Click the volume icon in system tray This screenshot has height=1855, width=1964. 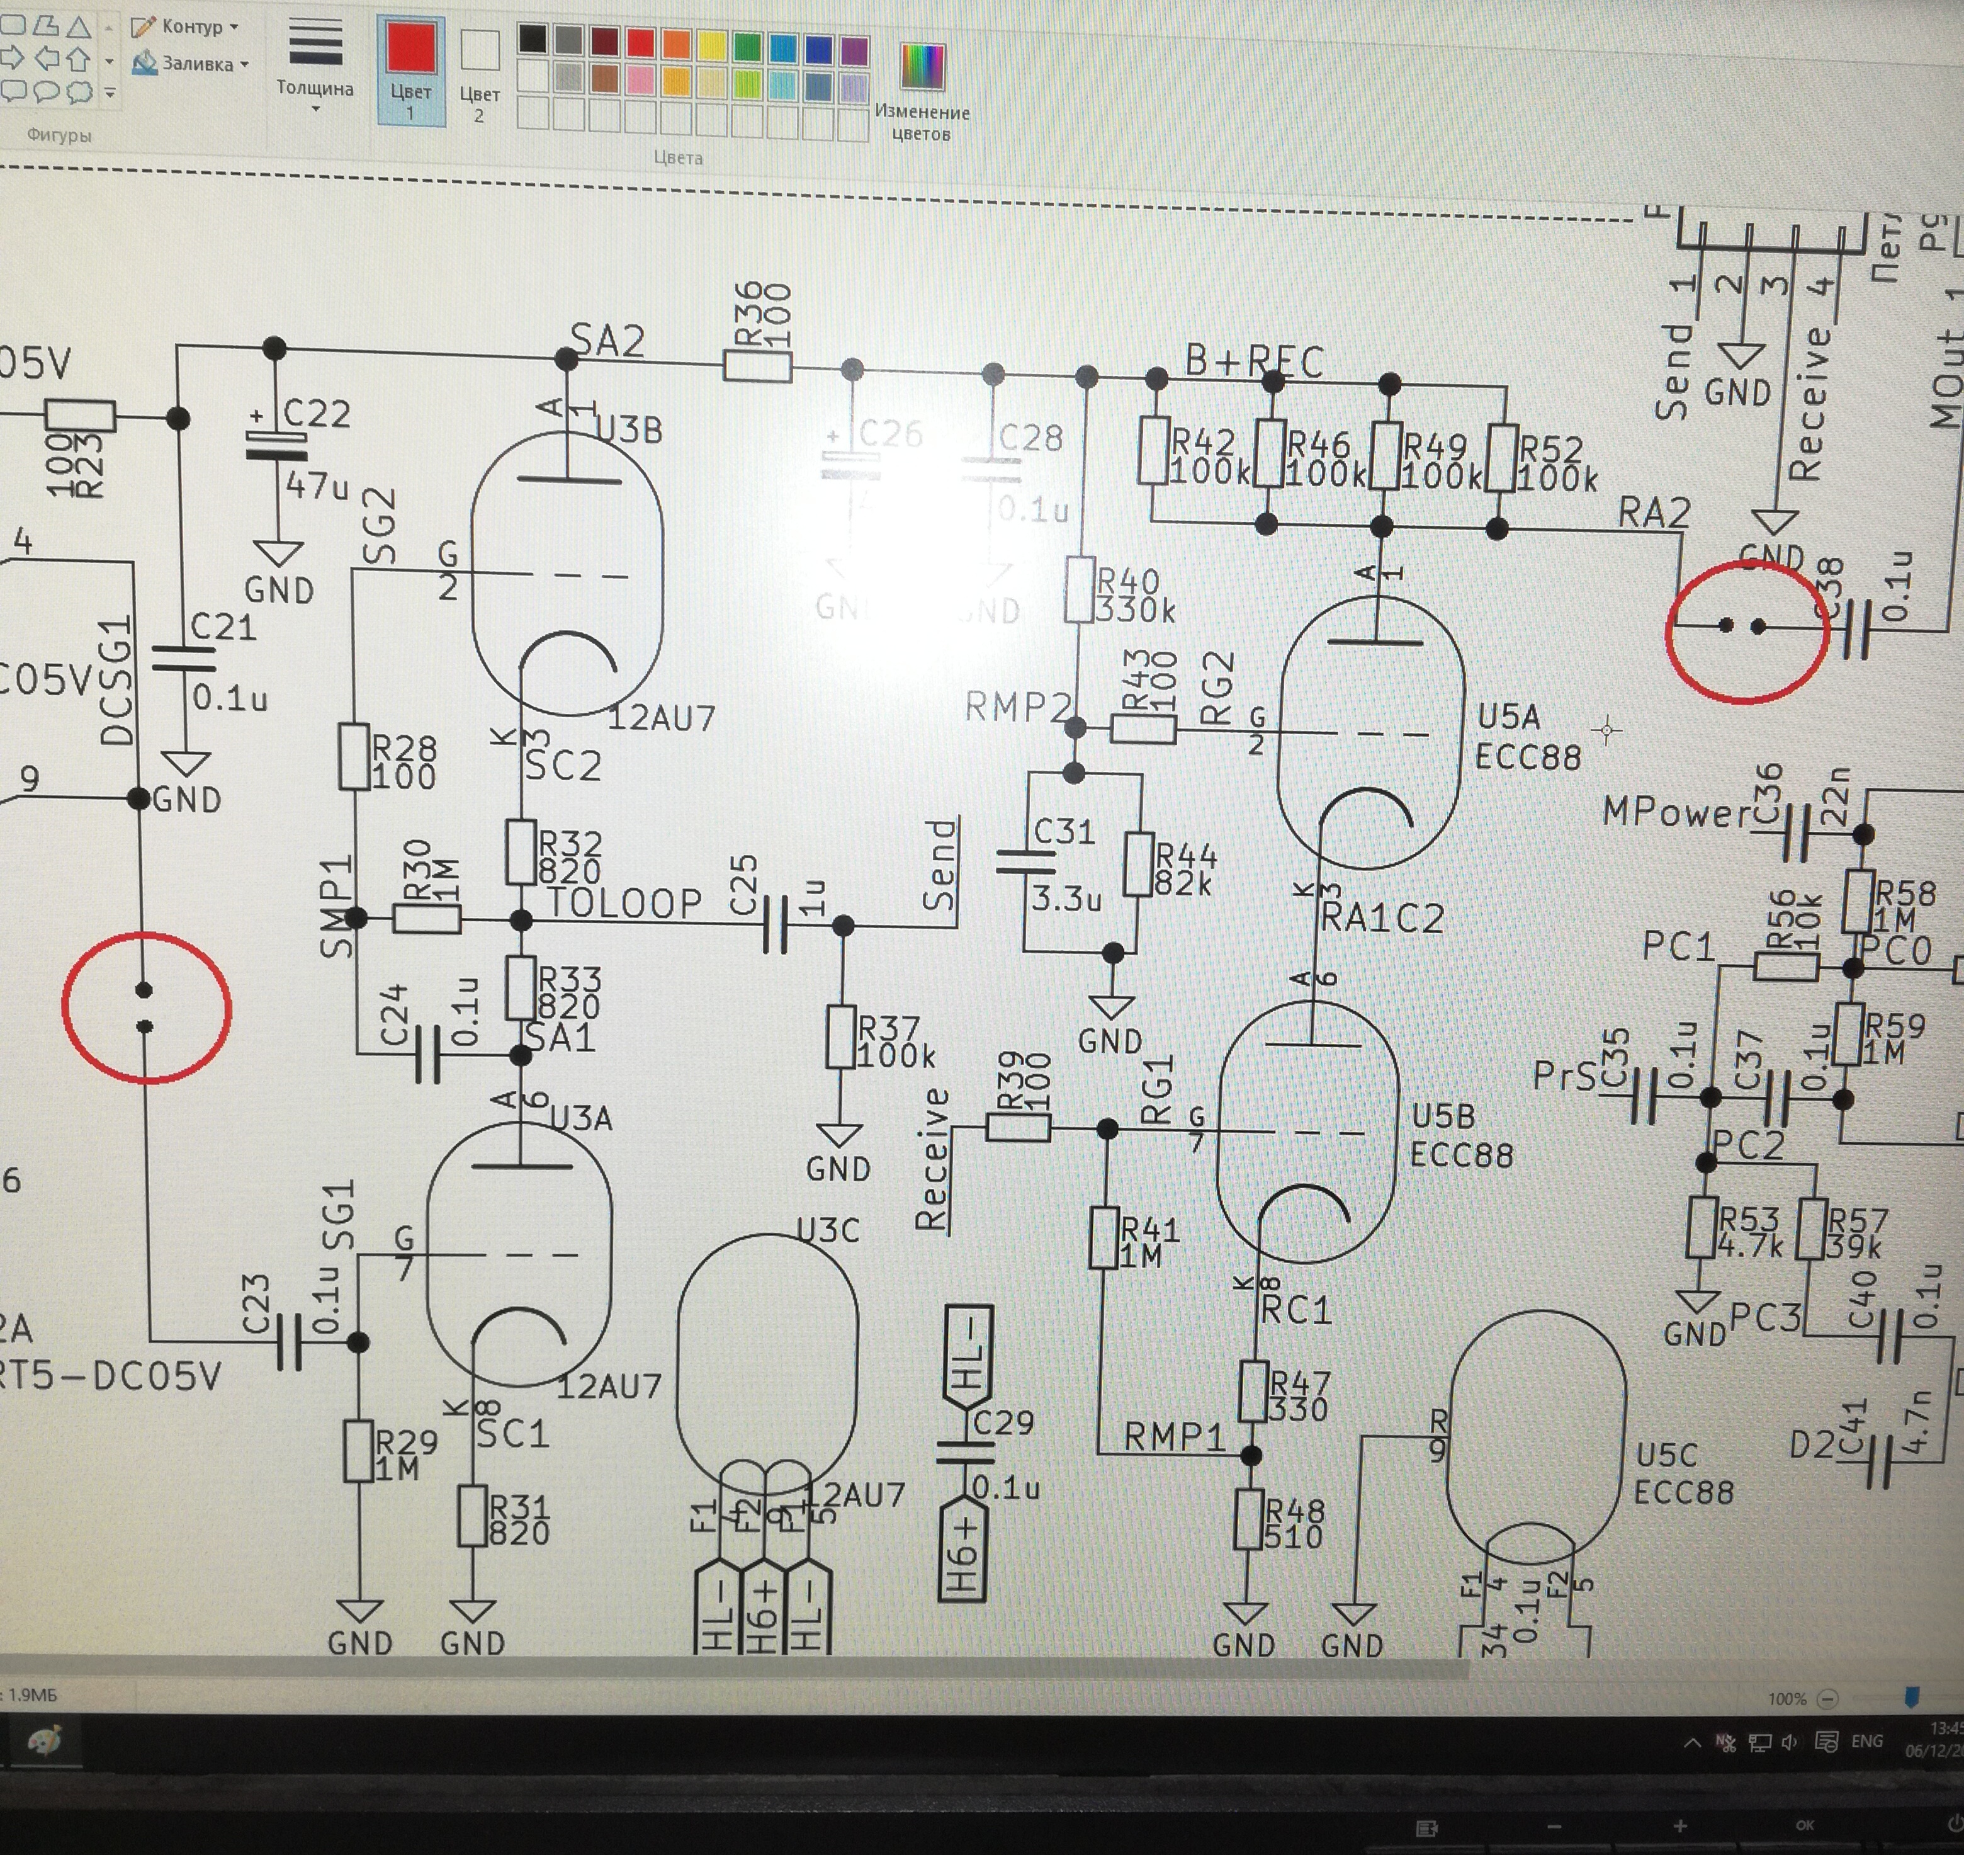[1789, 1742]
